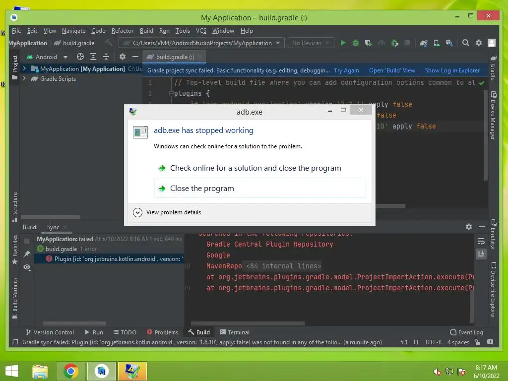Image resolution: width=508 pixels, height=381 pixels.
Task: Open the VCS menu
Action: point(201,31)
